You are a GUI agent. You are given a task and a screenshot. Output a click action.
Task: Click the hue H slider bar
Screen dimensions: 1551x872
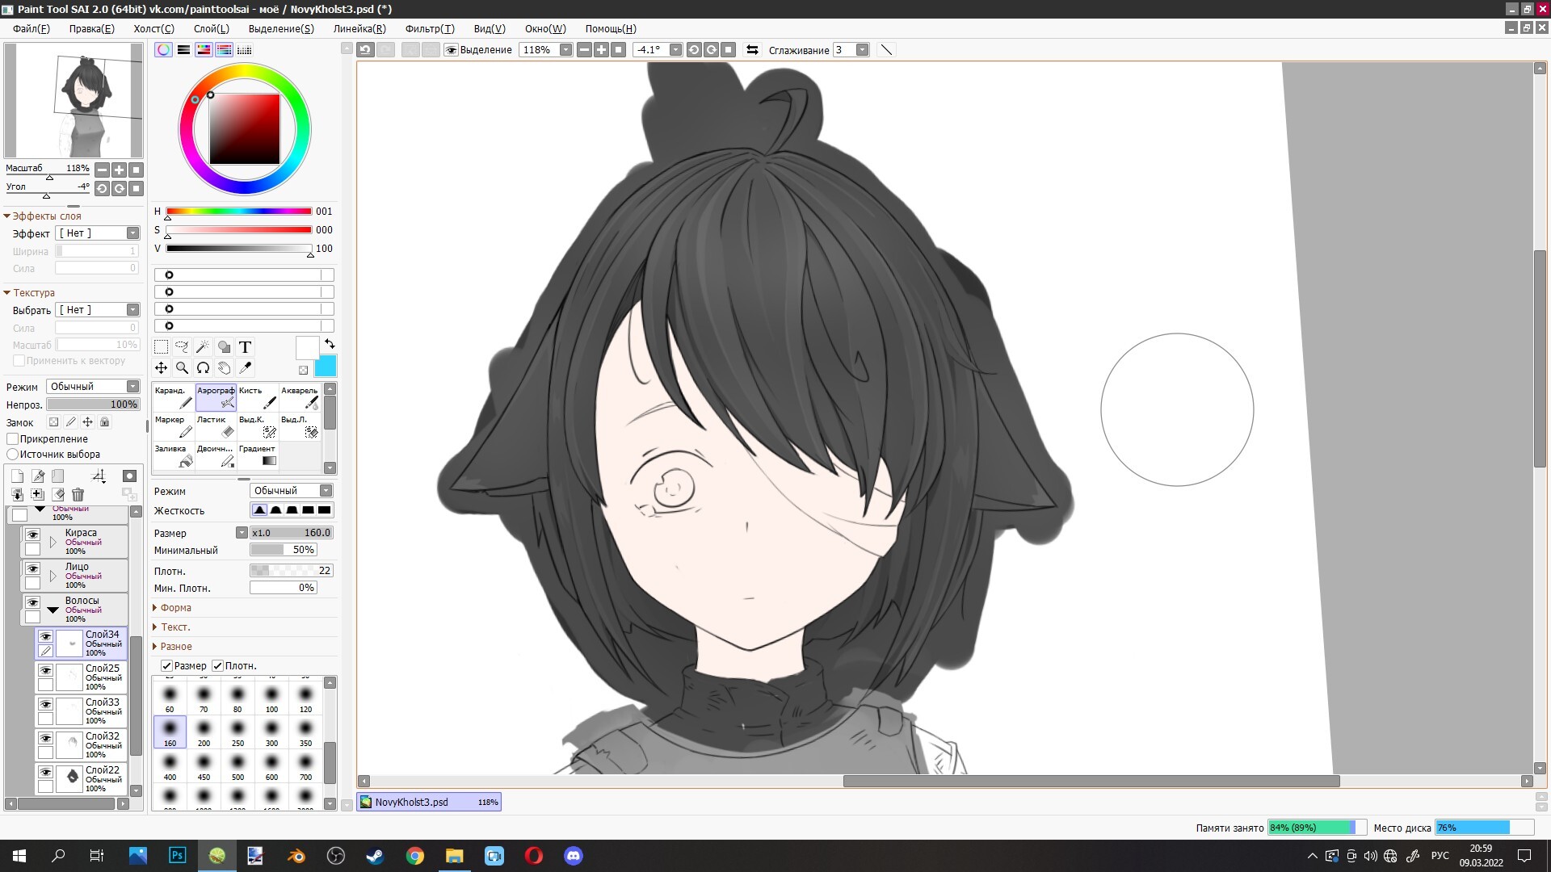239,212
